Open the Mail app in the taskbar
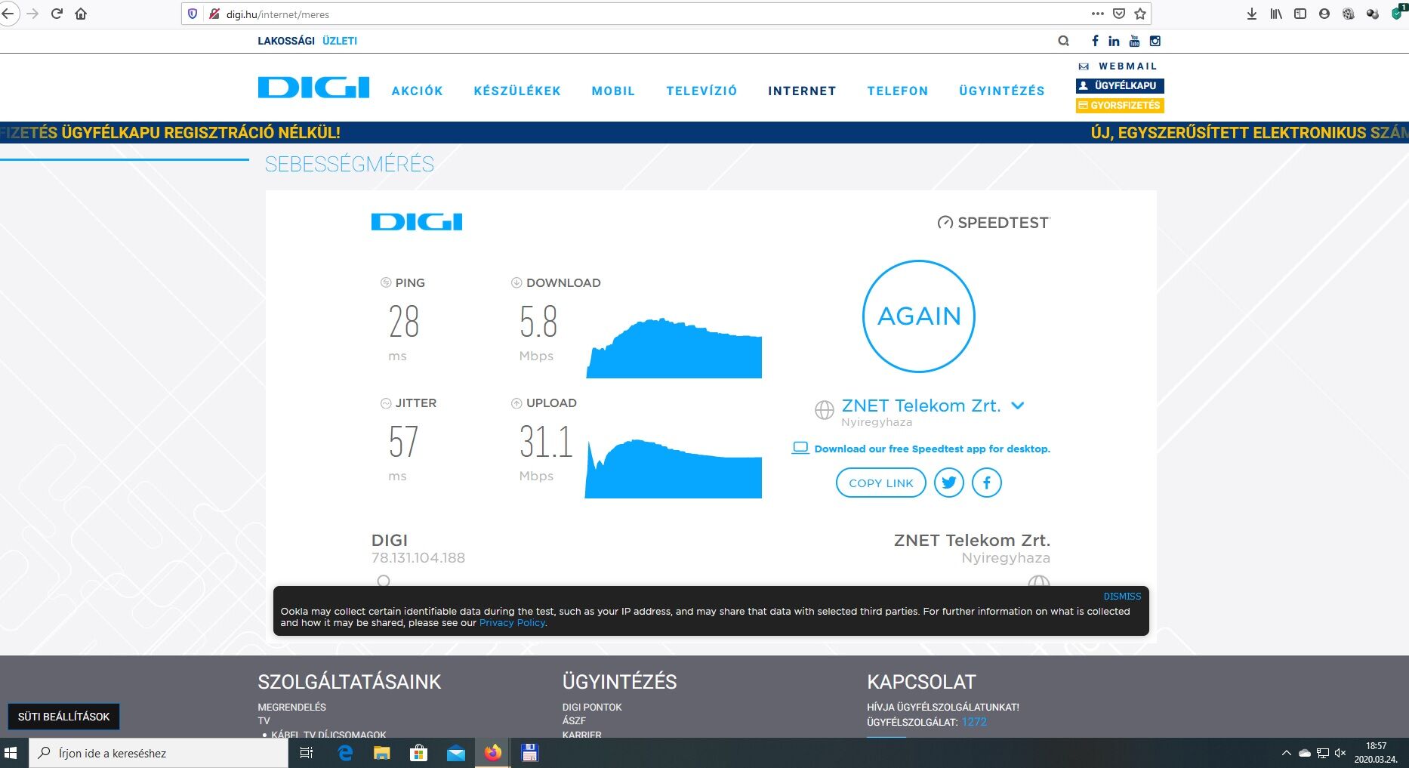 456,753
